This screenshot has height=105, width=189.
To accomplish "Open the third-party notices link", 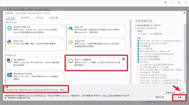I will (108, 96).
